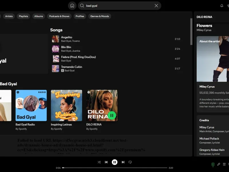
Task: Skip to next track
Action: pyautogui.click(x=123, y=162)
